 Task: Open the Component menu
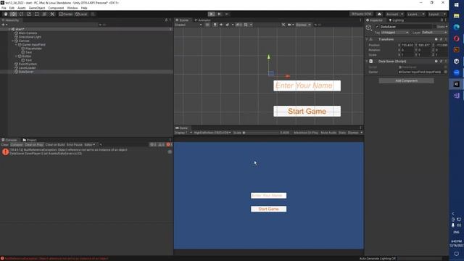coord(56,8)
